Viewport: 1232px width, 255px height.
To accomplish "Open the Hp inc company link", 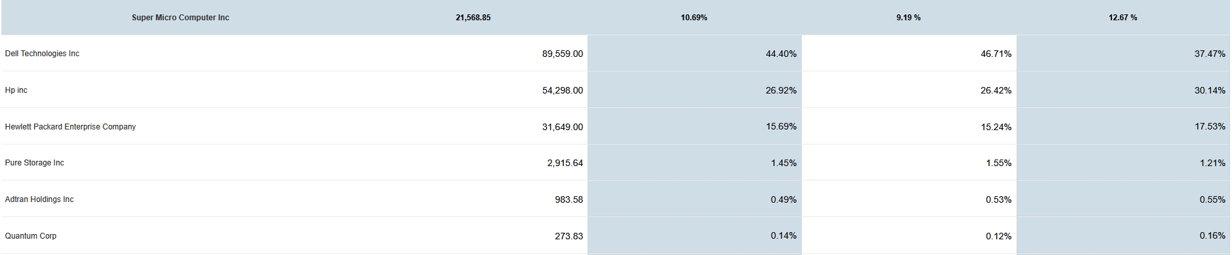I will (16, 90).
